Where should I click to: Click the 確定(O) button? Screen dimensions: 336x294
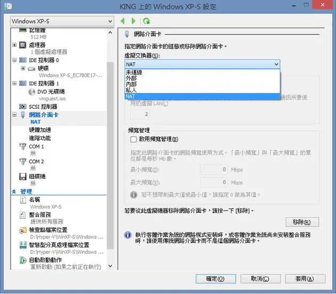[x=215, y=279]
